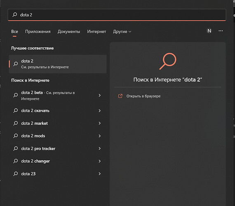
Task: Expand chevron for dota 2 pro tracker
Action: 100,148
